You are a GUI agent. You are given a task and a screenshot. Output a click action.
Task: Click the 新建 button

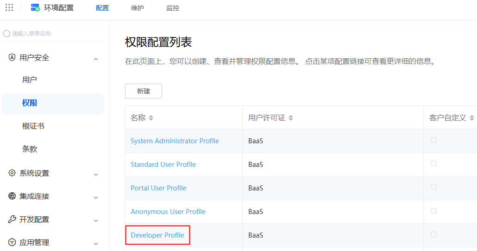click(144, 91)
